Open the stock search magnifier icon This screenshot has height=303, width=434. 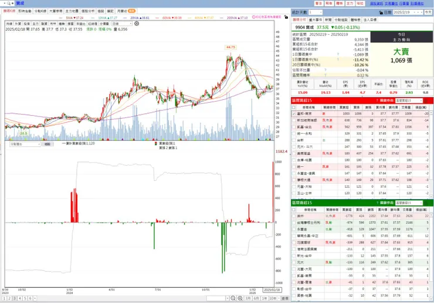click(x=9, y=4)
